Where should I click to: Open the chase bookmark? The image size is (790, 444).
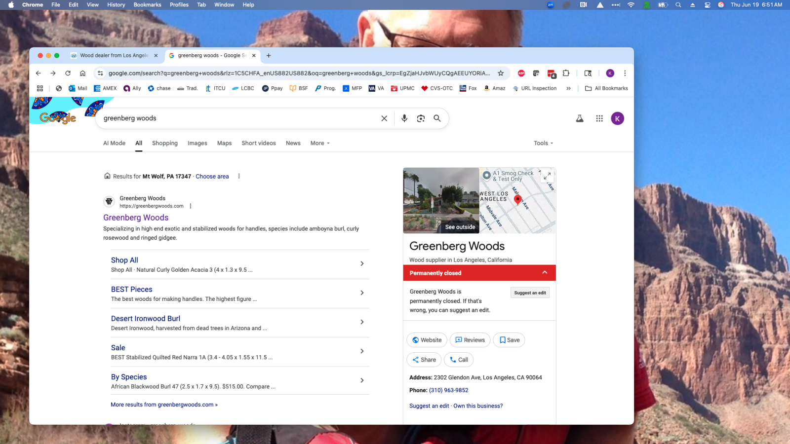click(x=159, y=88)
